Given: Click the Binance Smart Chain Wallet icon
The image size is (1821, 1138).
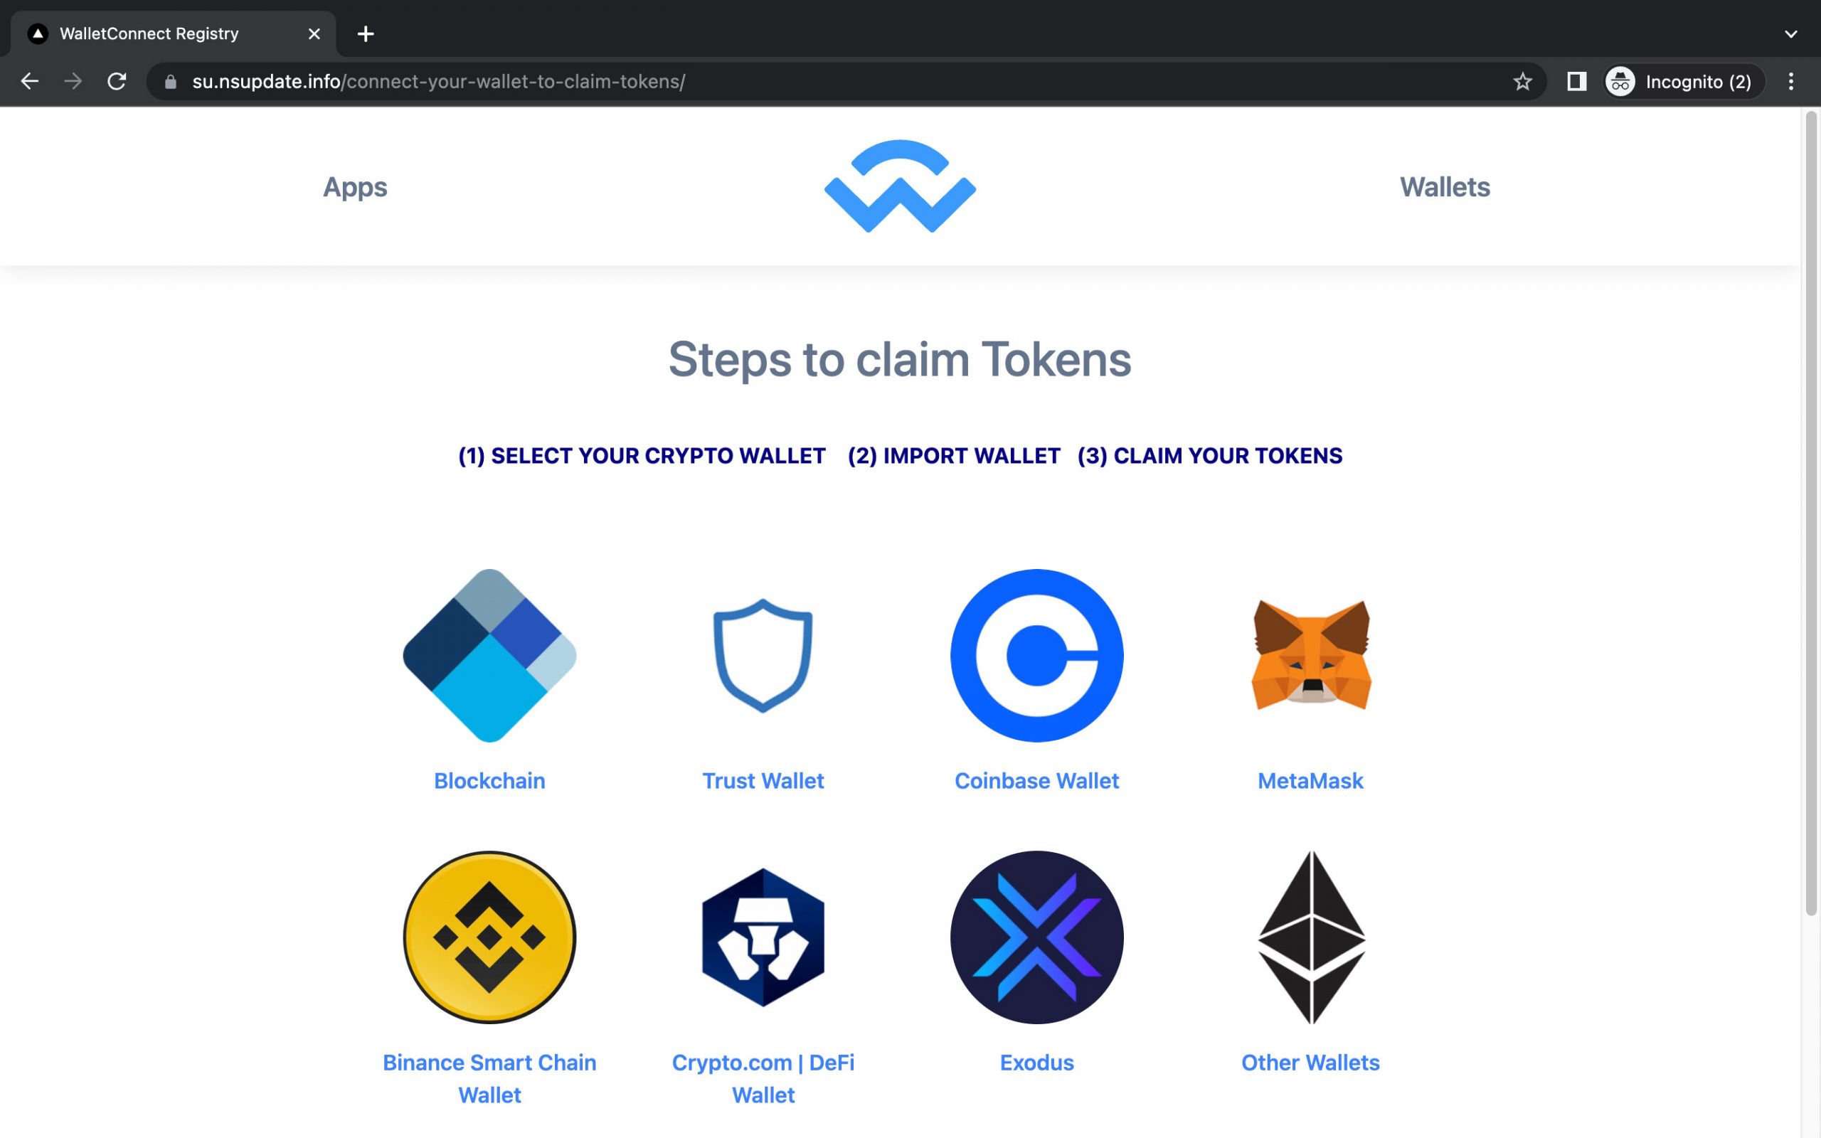Looking at the screenshot, I should (x=489, y=936).
